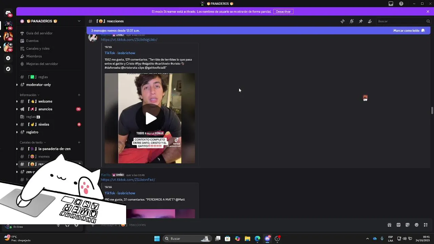Click the PERDIMOS A MATT video thumbnail
434x244 pixels.
(161, 214)
